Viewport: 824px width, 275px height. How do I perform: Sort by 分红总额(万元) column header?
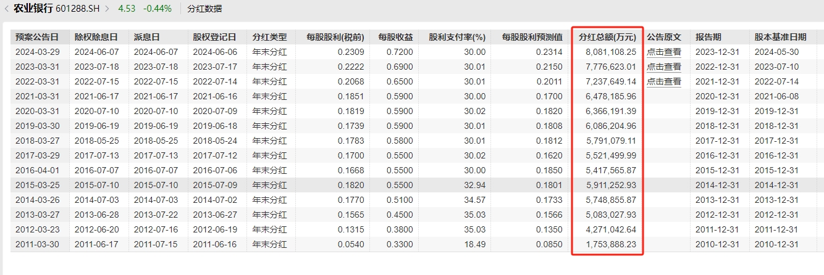coord(607,37)
